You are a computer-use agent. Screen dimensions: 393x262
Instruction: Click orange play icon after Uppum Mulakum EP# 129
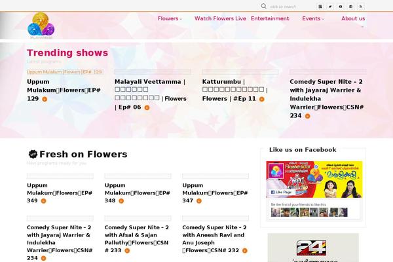[x=45, y=99]
